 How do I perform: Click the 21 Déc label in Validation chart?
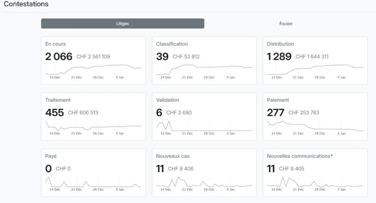pos(187,133)
